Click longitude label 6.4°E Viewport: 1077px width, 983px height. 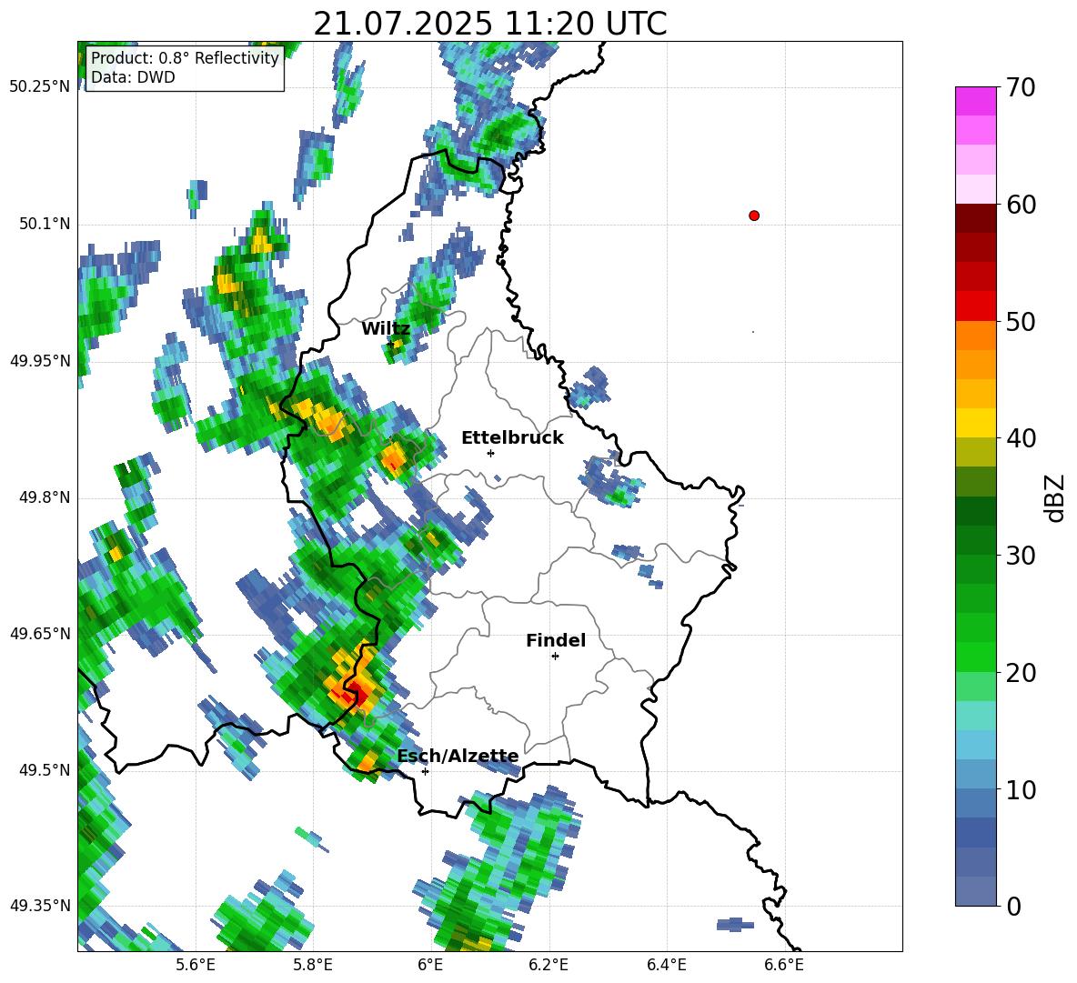point(667,965)
